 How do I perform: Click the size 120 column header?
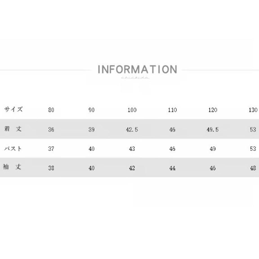point(213,110)
